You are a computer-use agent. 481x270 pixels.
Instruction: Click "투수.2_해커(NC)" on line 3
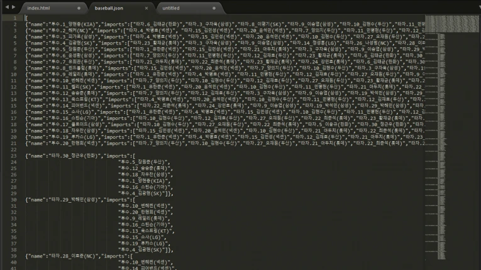(x=70, y=31)
